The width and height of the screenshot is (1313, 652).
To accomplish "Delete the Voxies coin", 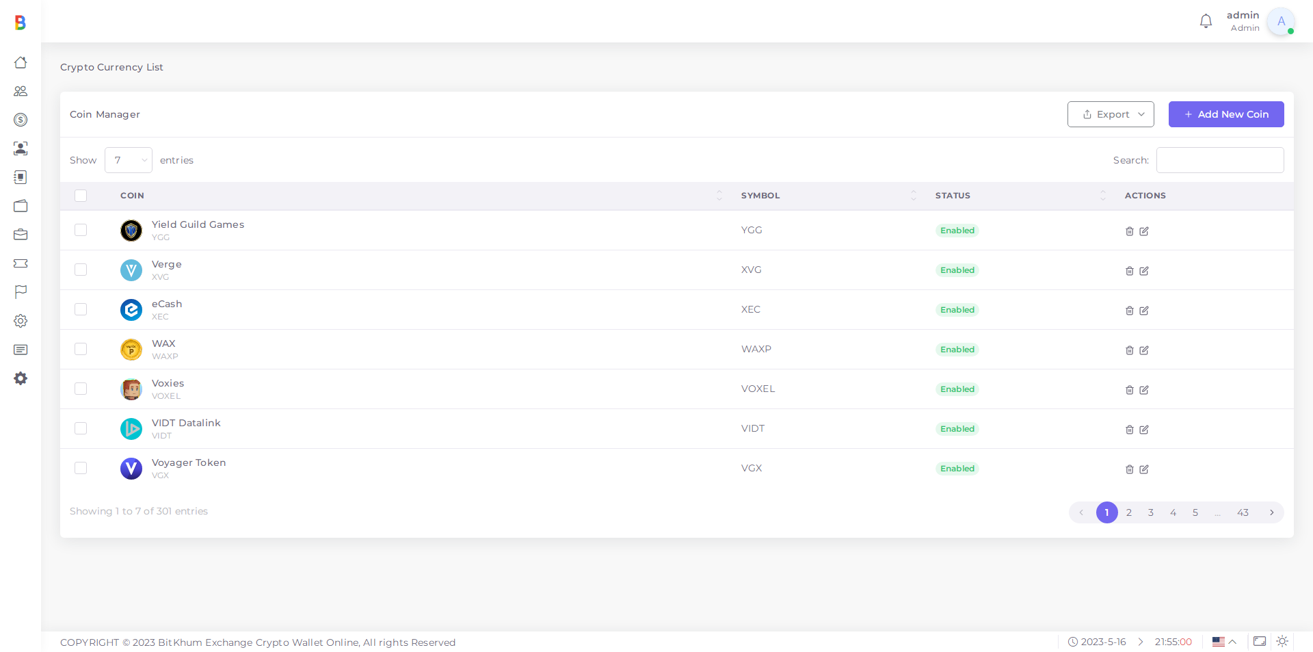I will tap(1130, 390).
